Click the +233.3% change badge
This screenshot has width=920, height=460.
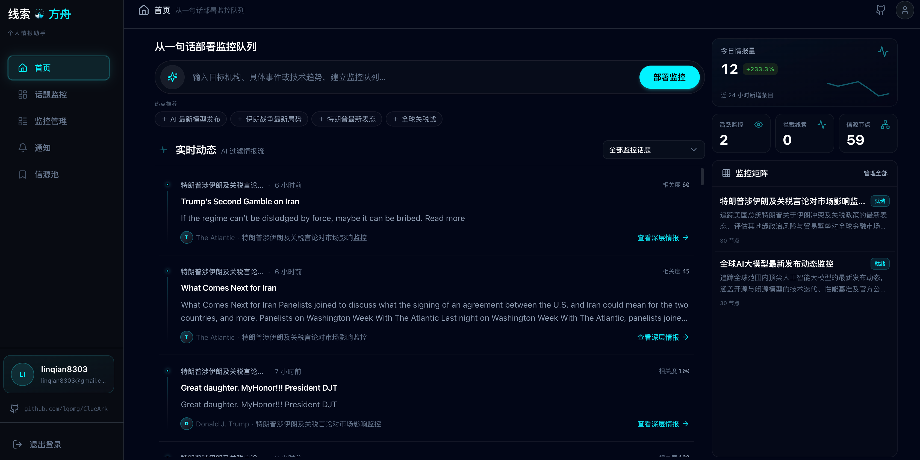(x=760, y=69)
